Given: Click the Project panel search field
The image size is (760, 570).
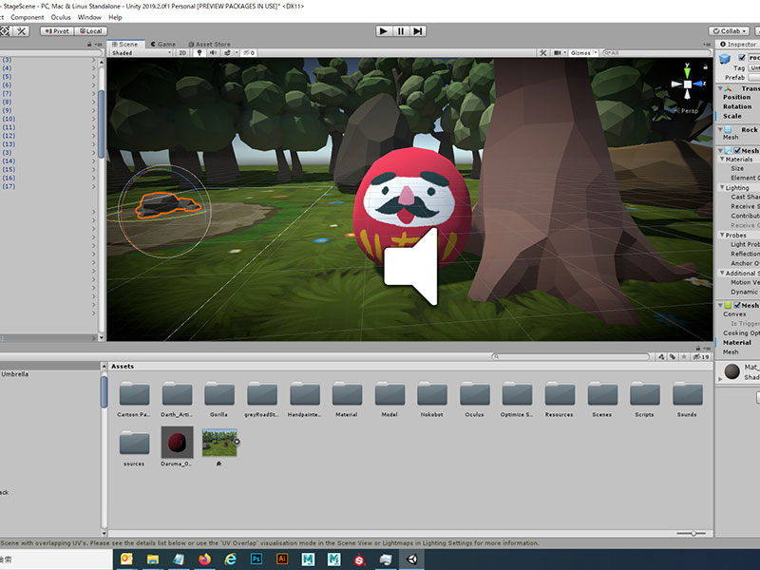Looking at the screenshot, I should 571,357.
